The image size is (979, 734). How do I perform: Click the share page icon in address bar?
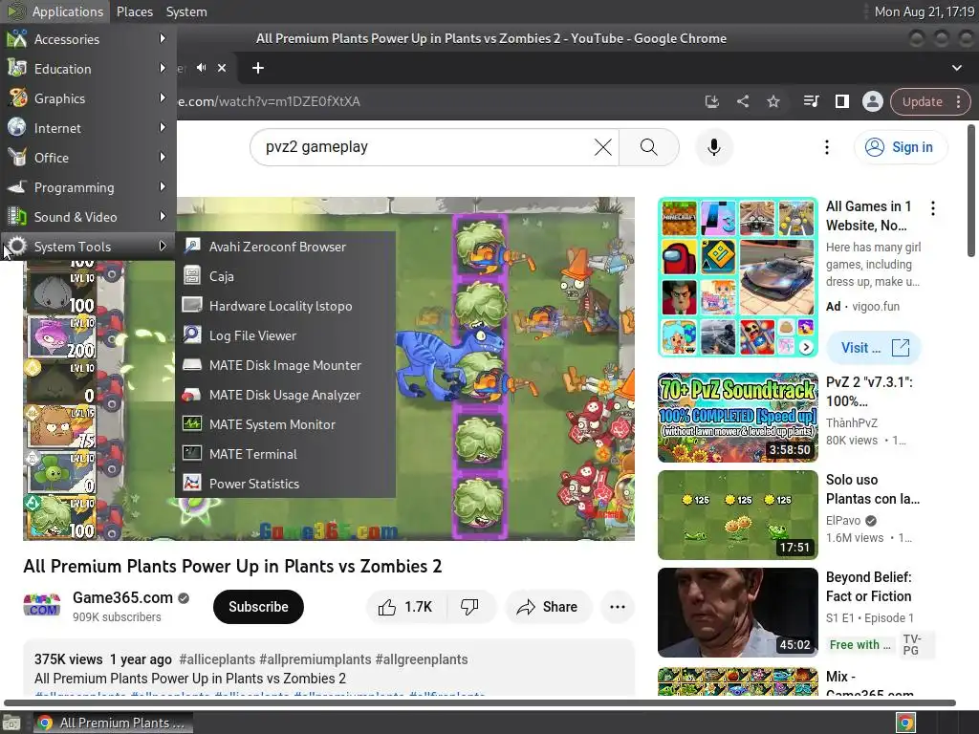pyautogui.click(x=742, y=101)
